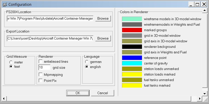Change the renderer background black swatch

click(132, 47)
